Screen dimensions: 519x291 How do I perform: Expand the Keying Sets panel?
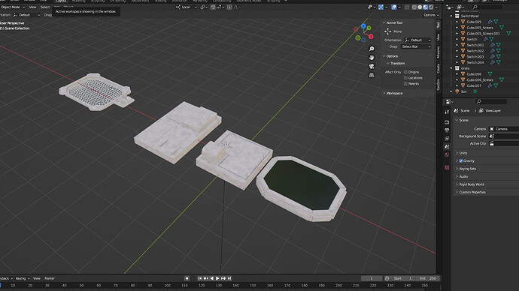point(467,169)
